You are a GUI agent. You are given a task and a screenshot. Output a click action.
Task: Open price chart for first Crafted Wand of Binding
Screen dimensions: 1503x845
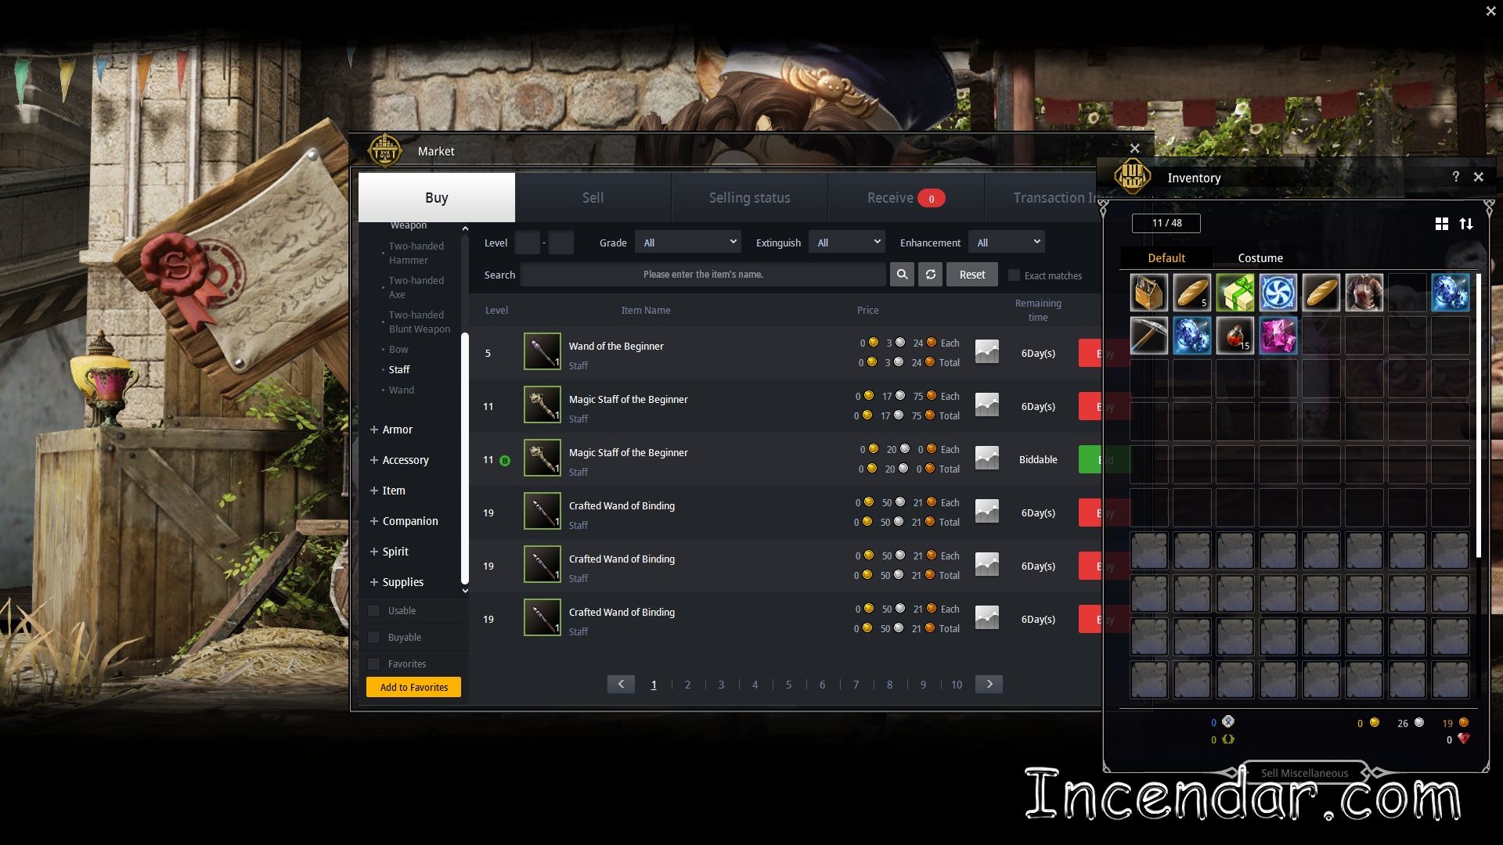point(986,512)
